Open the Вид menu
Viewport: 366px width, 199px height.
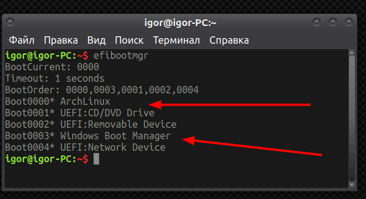(x=96, y=40)
